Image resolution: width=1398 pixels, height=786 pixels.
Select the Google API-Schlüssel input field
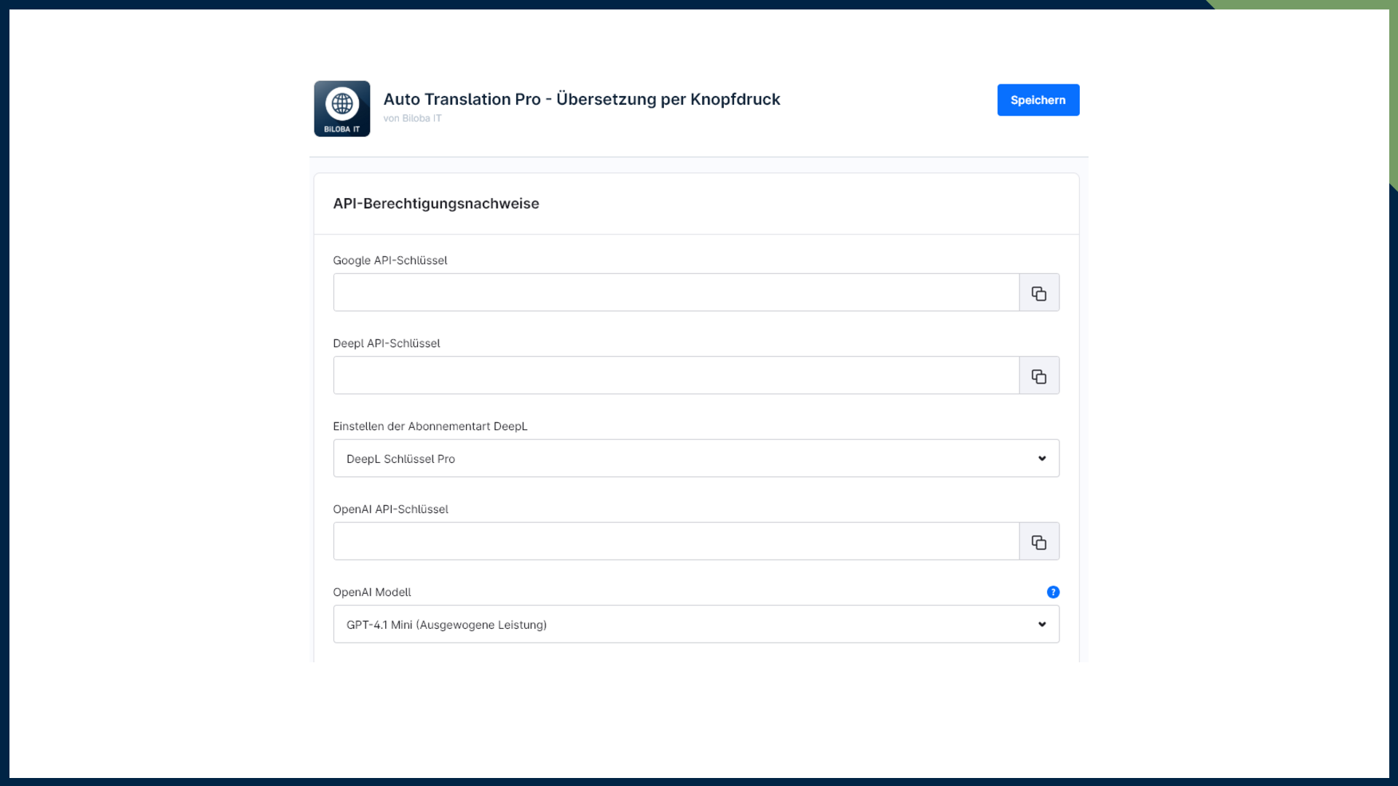676,292
